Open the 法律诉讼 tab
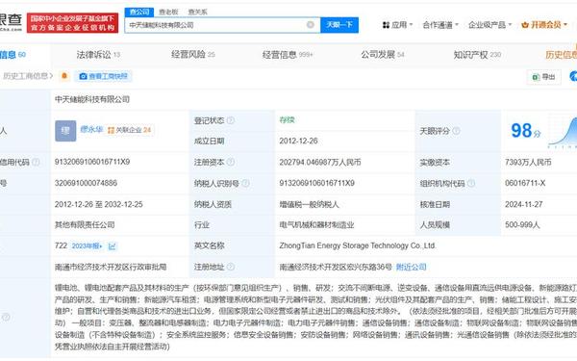This screenshot has width=577, height=361. click(x=98, y=55)
